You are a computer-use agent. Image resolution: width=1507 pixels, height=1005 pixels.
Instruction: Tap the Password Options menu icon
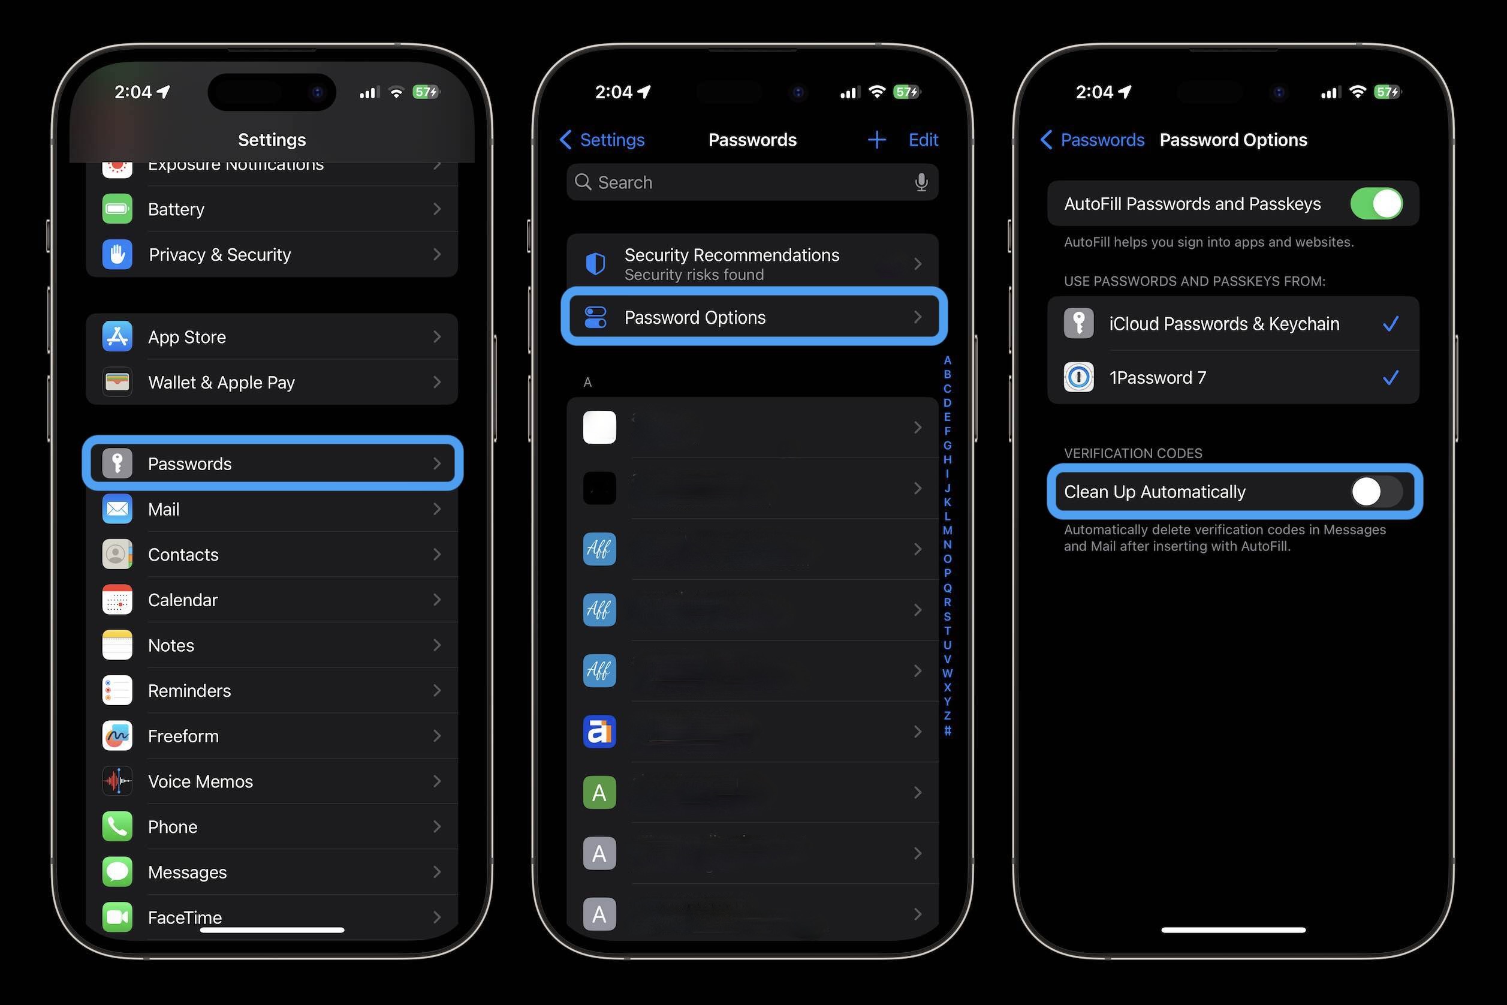click(x=594, y=317)
